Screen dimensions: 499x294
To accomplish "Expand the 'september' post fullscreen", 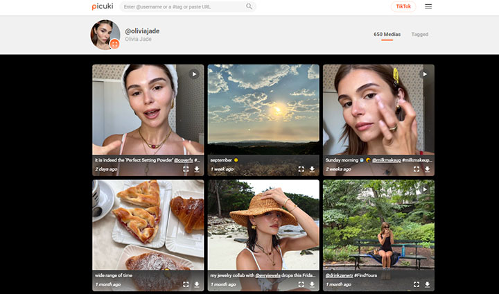I will tap(301, 169).
